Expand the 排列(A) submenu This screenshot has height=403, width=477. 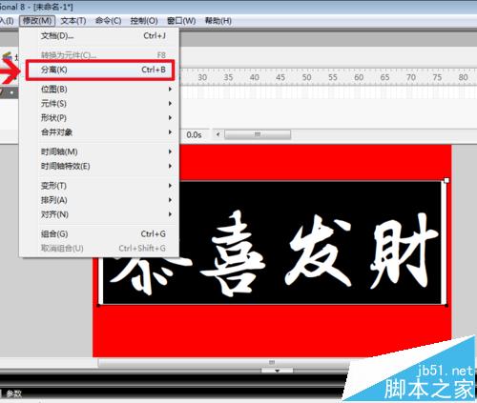coord(99,200)
